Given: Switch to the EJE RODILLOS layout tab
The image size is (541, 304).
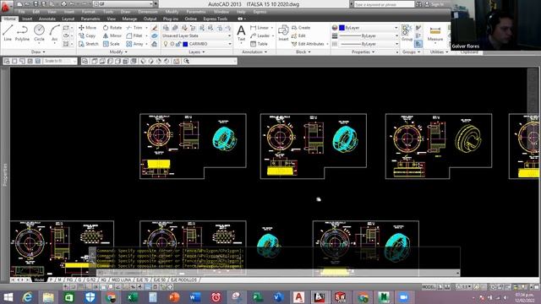Looking at the screenshot, I should click(183, 280).
